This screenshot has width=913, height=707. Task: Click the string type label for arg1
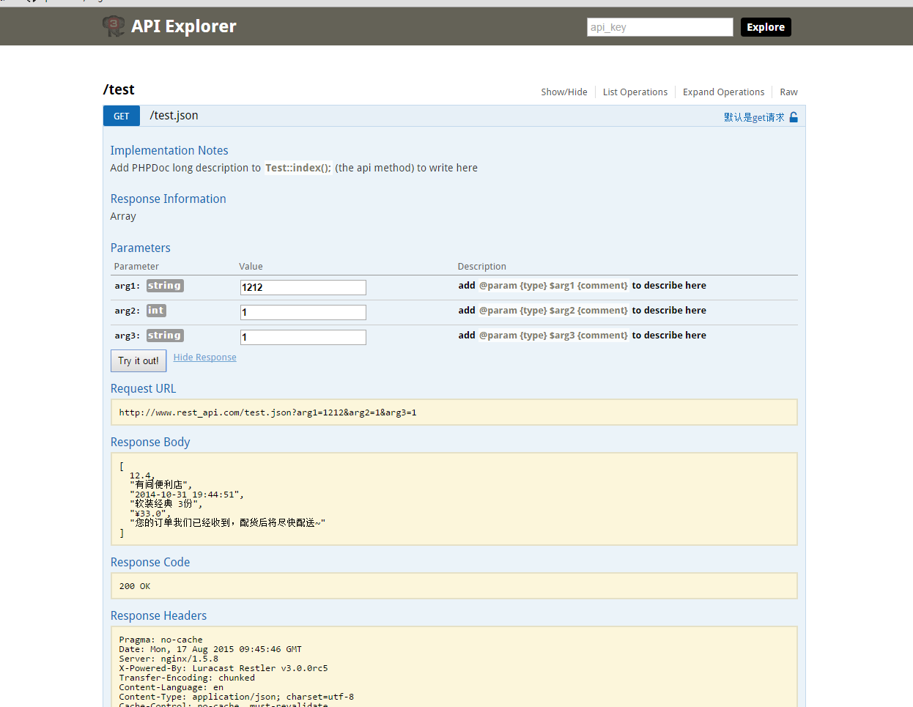(165, 286)
